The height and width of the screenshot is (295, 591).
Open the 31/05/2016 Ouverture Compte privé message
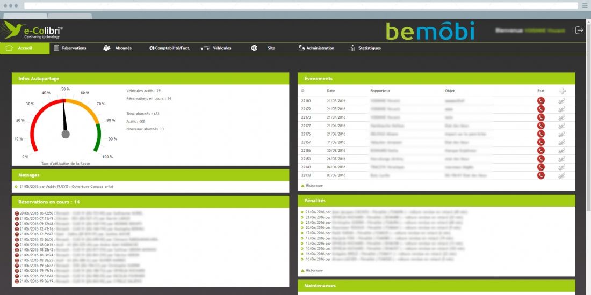tap(66, 187)
